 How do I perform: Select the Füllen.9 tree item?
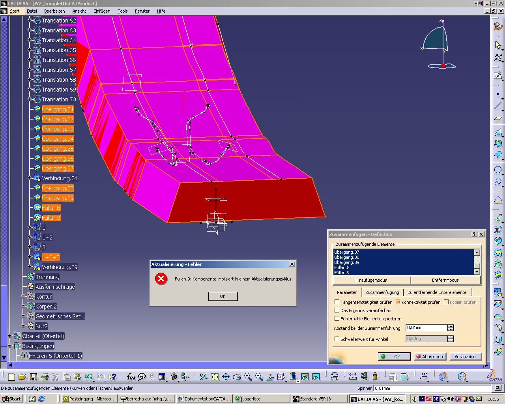(51, 218)
